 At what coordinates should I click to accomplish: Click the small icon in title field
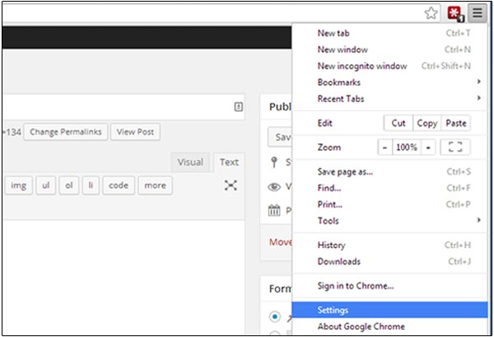click(x=239, y=106)
